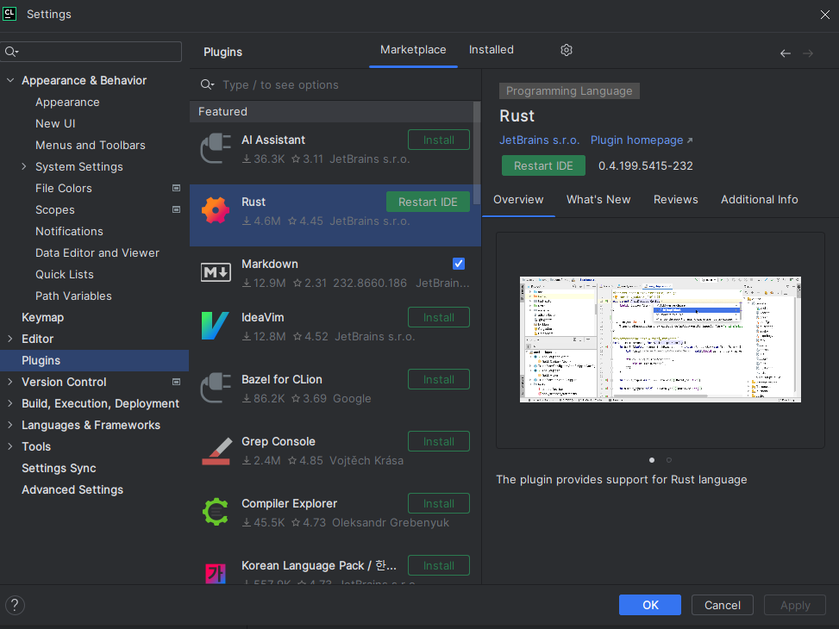Image resolution: width=839 pixels, height=629 pixels.
Task: Click the Version Control project-level marker icon
Action: click(176, 382)
